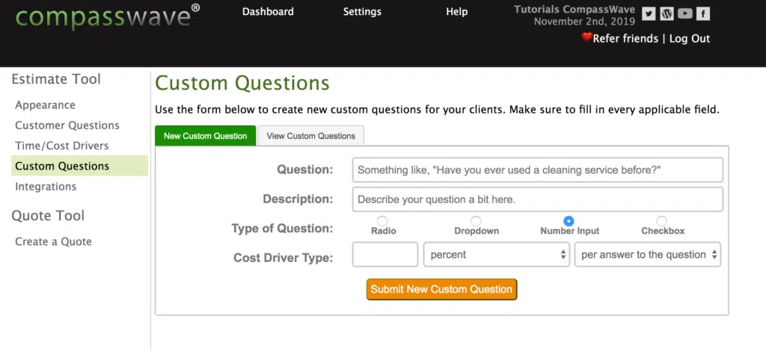Open the YouTube icon link
The width and height of the screenshot is (766, 351).
[x=685, y=13]
